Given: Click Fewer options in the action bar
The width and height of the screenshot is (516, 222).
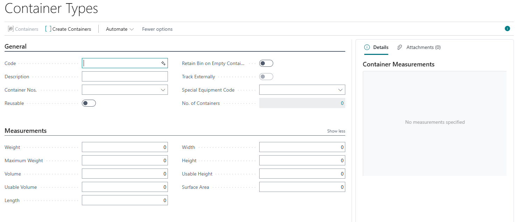Looking at the screenshot, I should coord(157,29).
